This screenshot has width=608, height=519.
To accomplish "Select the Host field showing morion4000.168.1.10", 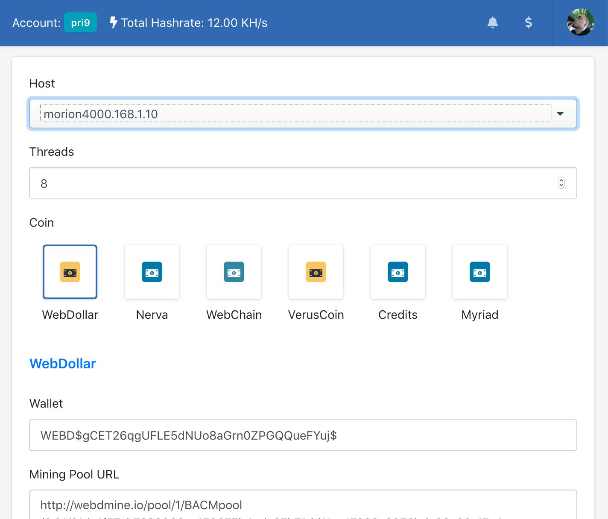I will (303, 114).
